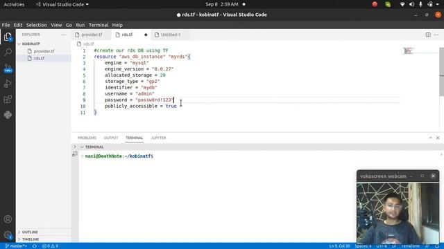Click the vokoscreen webcam video feed
Viewport: 444px width, 249px height.
(398, 213)
